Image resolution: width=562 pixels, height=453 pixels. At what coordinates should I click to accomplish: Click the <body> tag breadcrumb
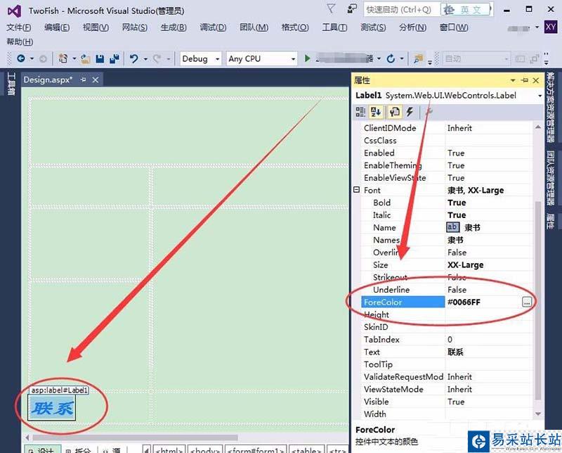coord(204,449)
